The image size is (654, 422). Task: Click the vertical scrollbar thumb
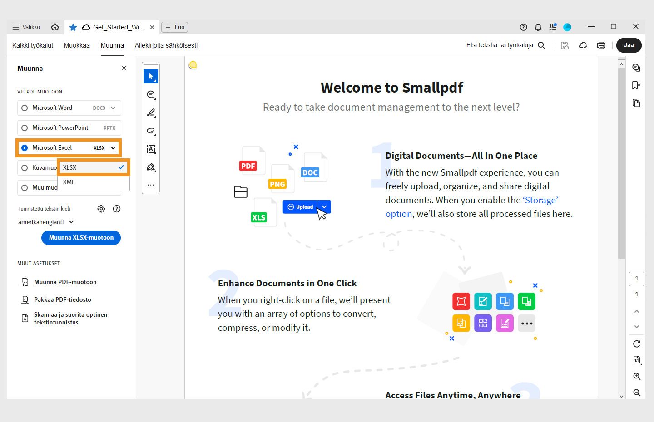click(621, 163)
